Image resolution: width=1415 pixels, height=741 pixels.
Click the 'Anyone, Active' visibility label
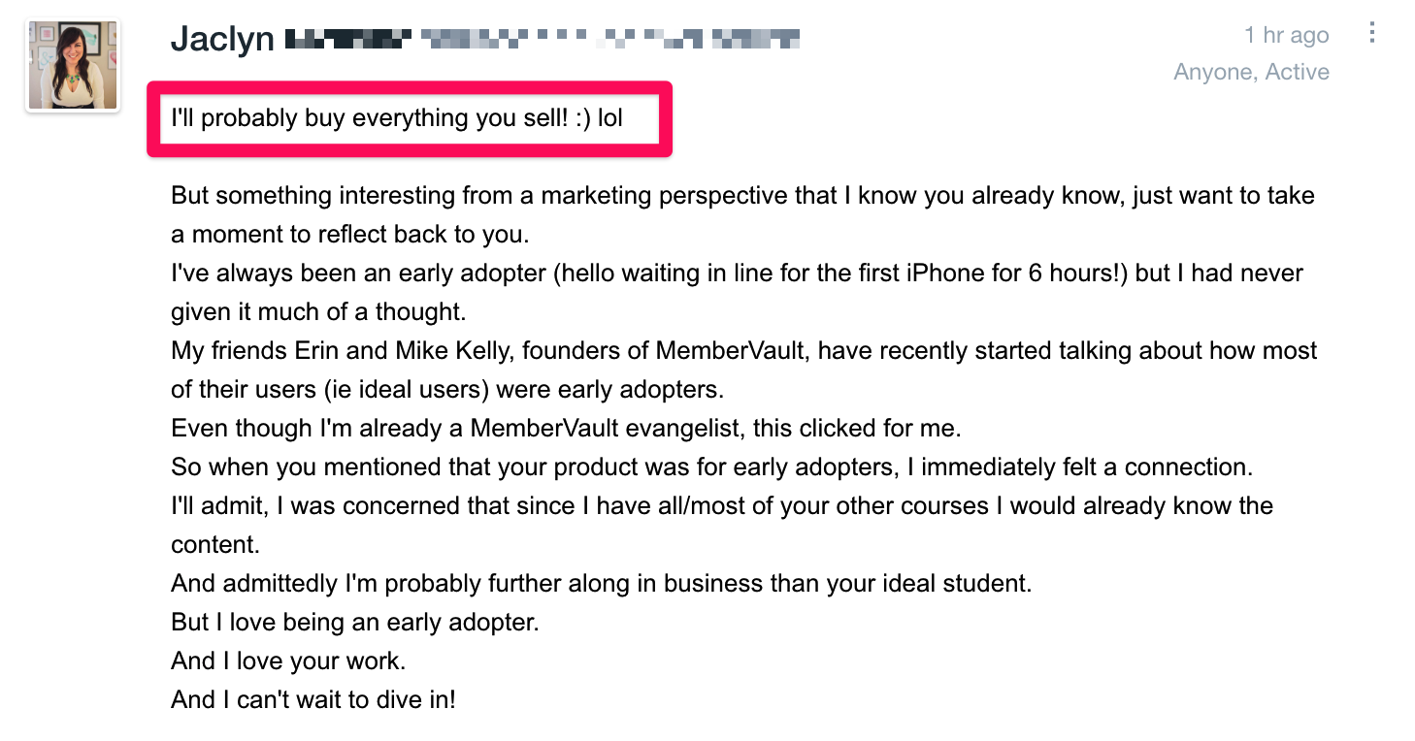1251,72
